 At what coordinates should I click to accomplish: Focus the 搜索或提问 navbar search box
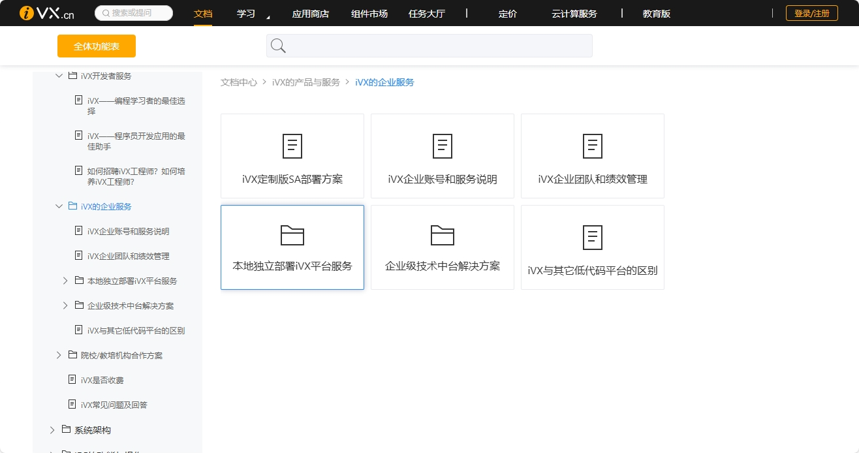coord(134,13)
